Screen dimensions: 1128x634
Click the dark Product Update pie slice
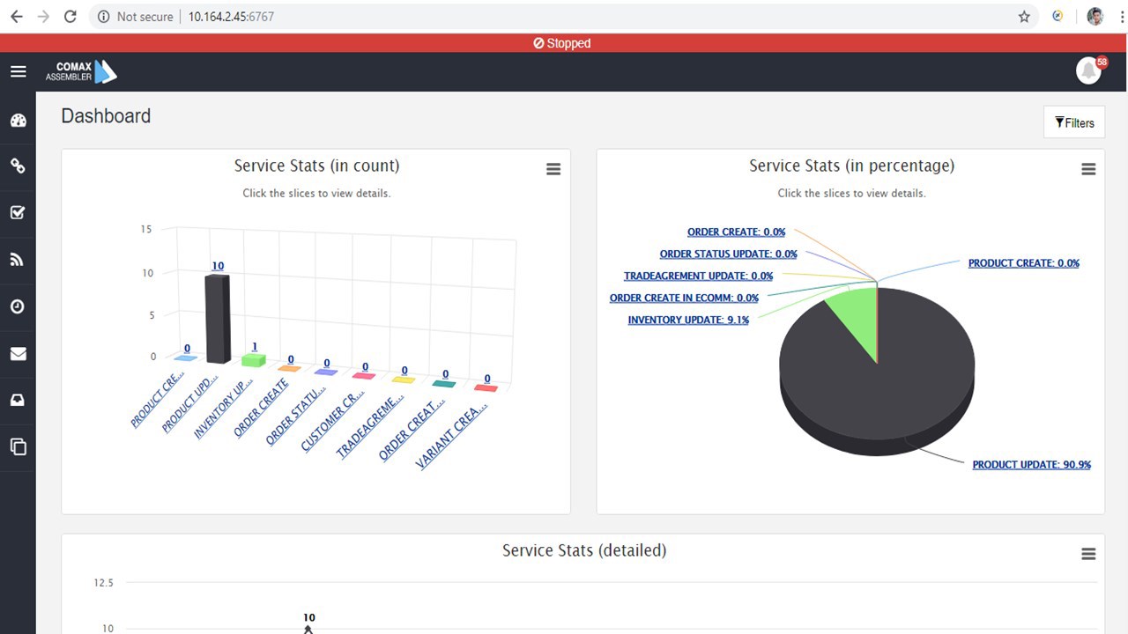(x=877, y=387)
